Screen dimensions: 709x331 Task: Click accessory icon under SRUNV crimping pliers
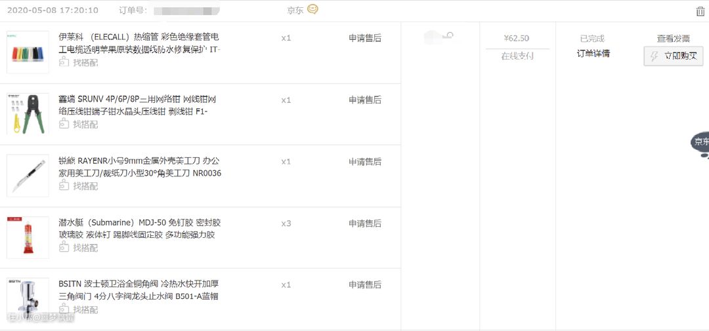pos(64,124)
